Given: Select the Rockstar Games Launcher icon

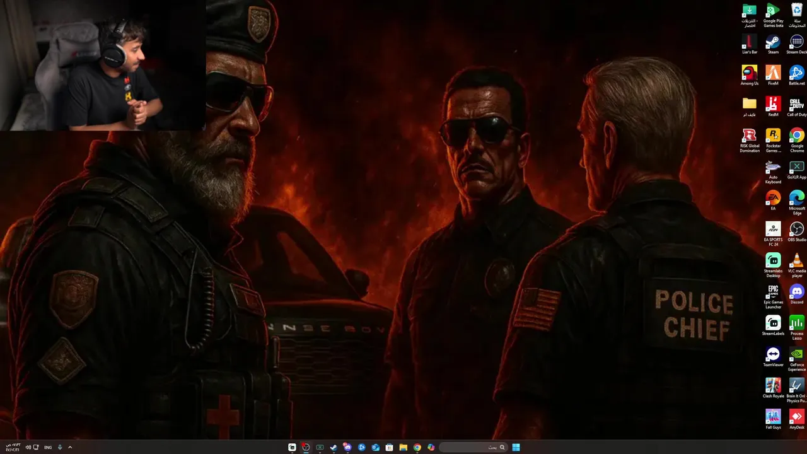Looking at the screenshot, I should (773, 141).
